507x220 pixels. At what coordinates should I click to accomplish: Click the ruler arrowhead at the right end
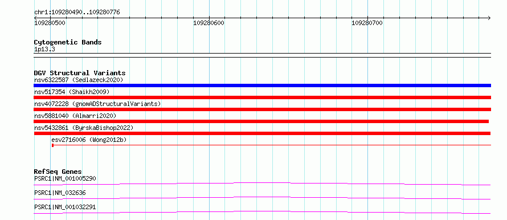(489, 18)
